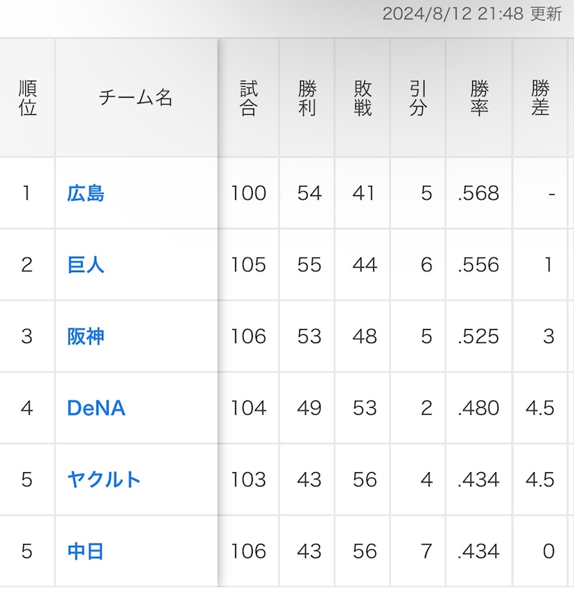Click the 2024/8/12 21:48 更新 timestamp
The width and height of the screenshot is (574, 602).
coord(472,14)
